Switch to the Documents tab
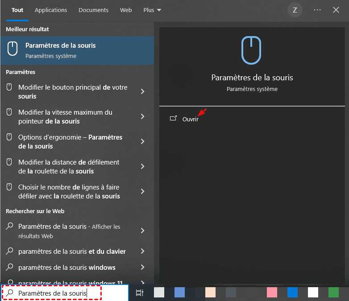 tap(93, 10)
